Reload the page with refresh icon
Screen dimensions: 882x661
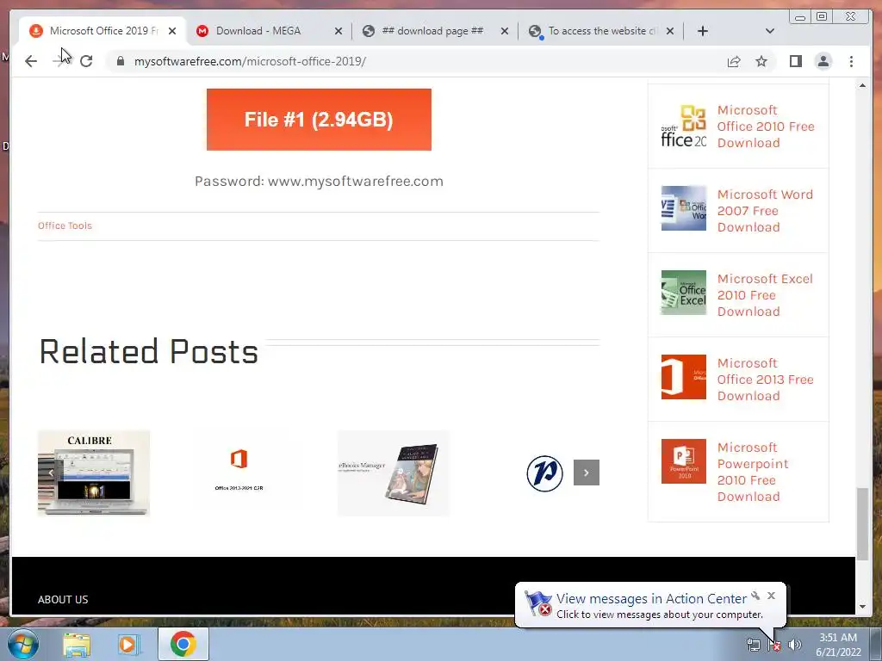point(86,61)
